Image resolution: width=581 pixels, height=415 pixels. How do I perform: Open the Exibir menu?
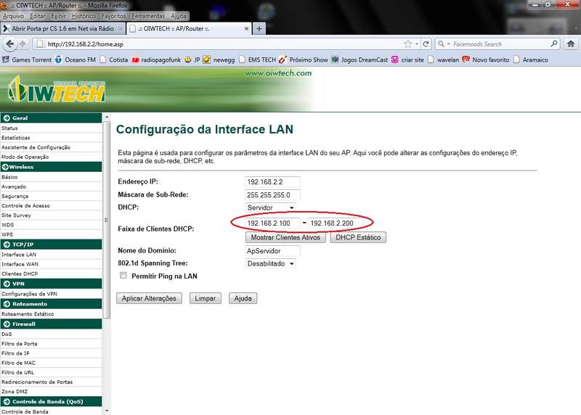(x=58, y=16)
